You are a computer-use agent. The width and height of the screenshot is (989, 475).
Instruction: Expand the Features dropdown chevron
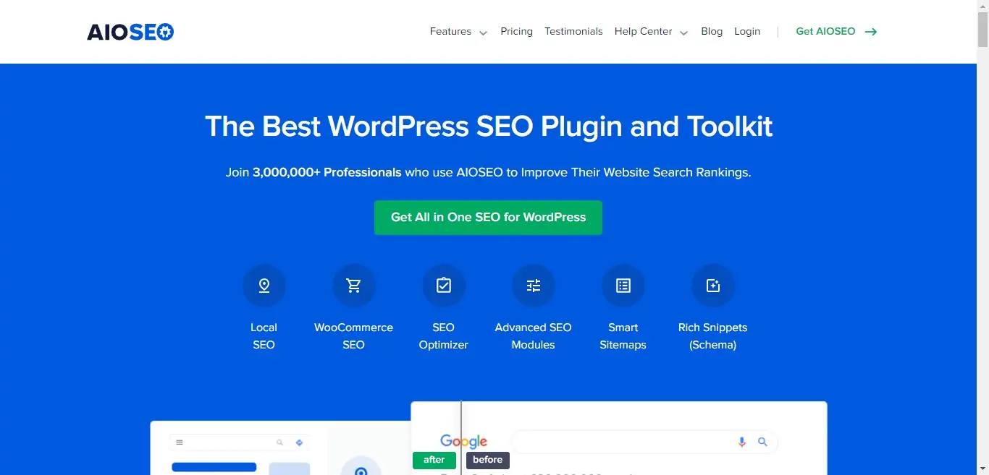[x=484, y=33]
